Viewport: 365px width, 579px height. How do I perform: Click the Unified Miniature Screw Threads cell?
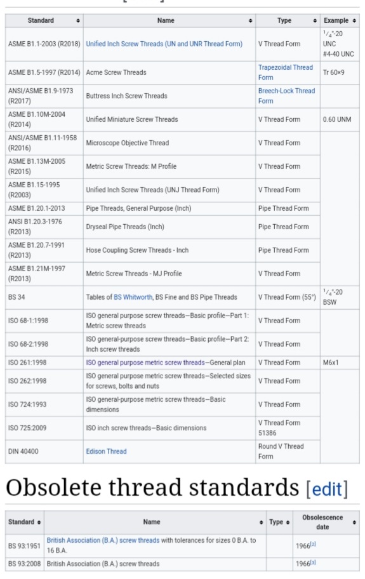coord(169,119)
